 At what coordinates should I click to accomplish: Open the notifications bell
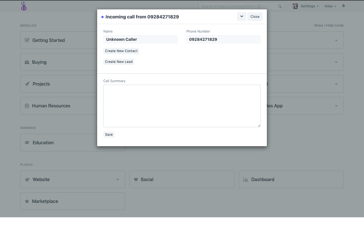[344, 6]
